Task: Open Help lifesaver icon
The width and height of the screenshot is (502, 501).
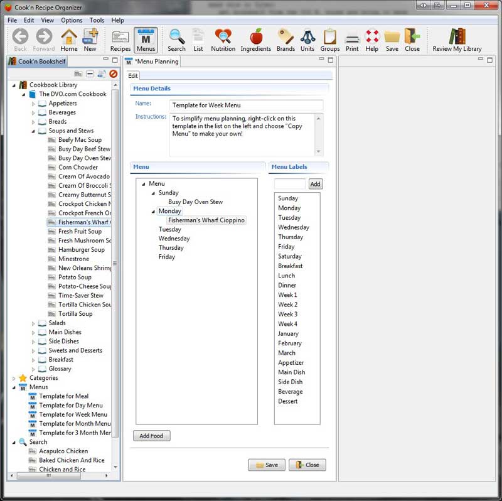Action: click(372, 40)
